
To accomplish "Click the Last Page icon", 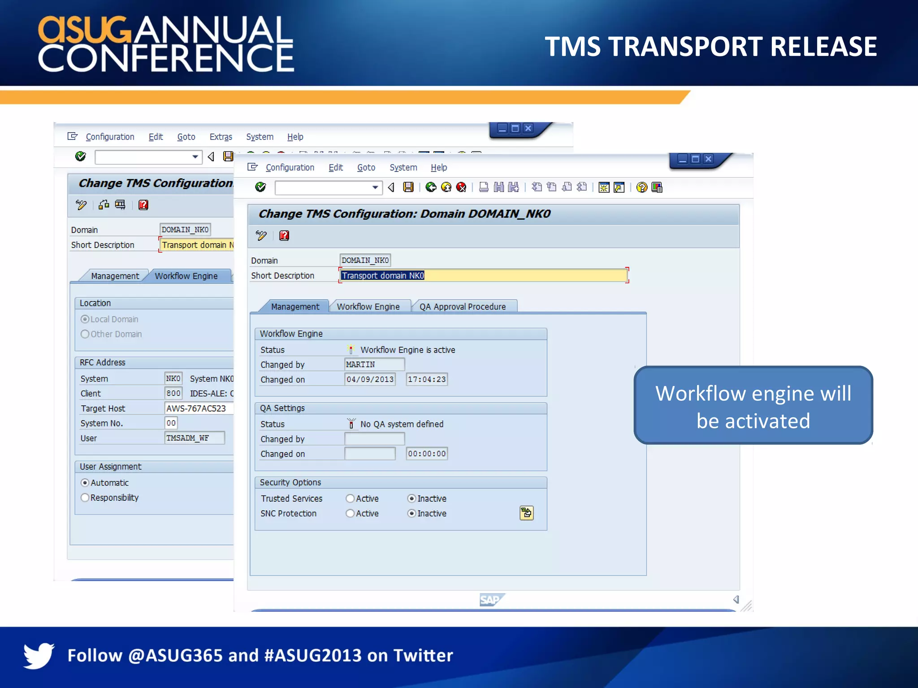I will click(582, 187).
